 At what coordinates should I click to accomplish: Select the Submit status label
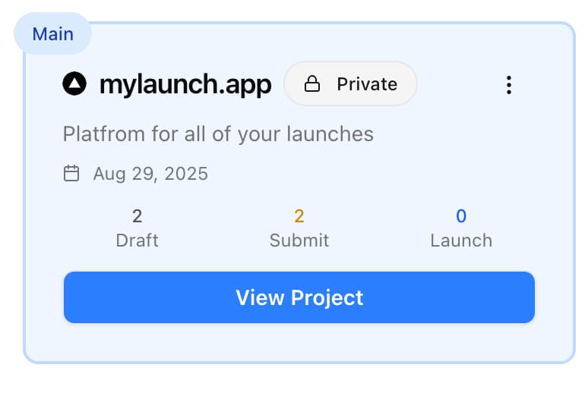[x=299, y=241]
